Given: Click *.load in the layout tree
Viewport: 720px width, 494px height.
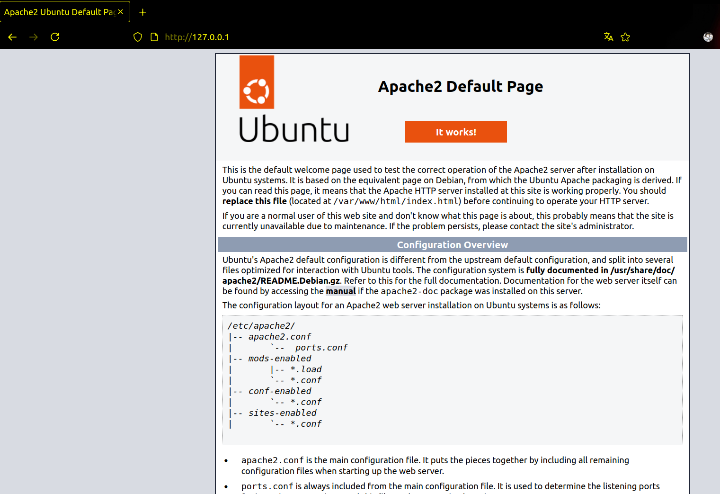Looking at the screenshot, I should (306, 369).
